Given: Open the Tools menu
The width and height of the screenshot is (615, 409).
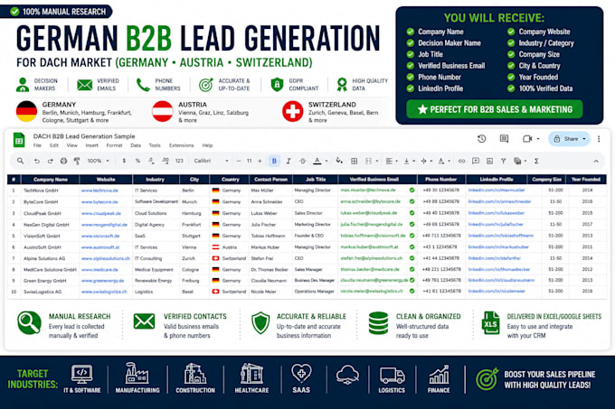Looking at the screenshot, I should [155, 145].
